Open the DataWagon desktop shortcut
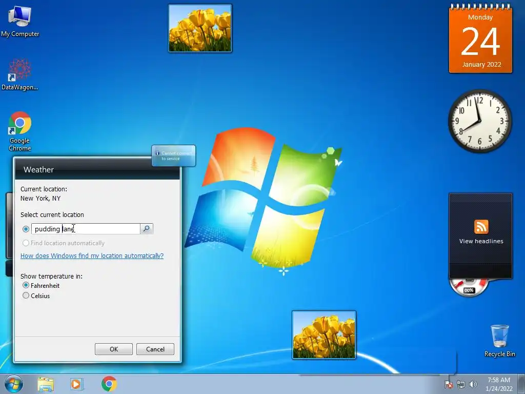 [x=20, y=74]
